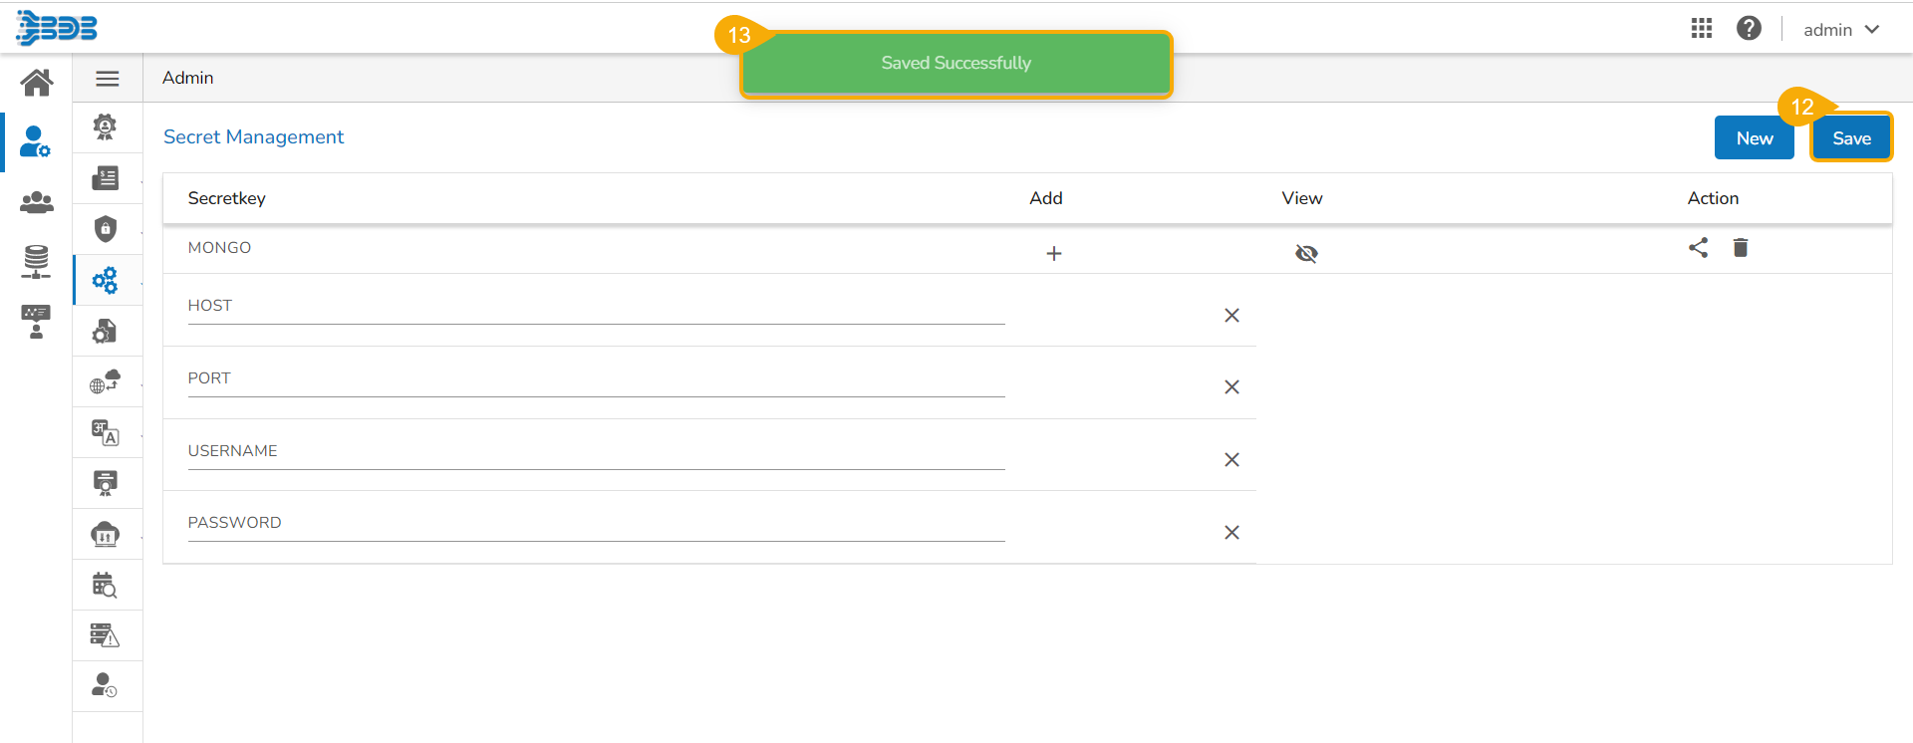Click the shield lock security icon
The height and width of the screenshot is (743, 1913).
(106, 229)
